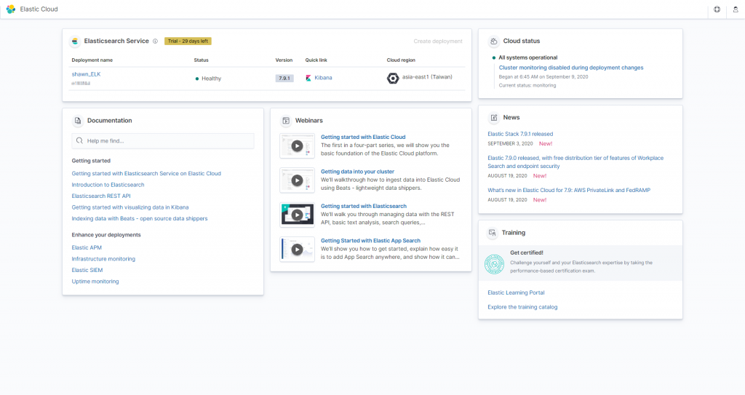This screenshot has width=745, height=395.
Task: Open Cluster monitoring disabled during deployment changes link
Action: (571, 68)
